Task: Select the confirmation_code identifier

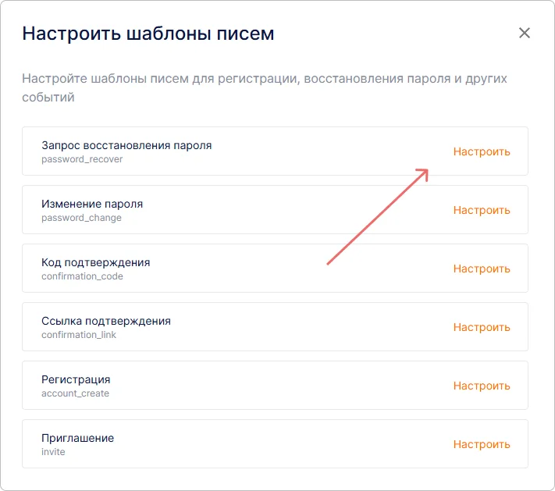Action: click(82, 276)
